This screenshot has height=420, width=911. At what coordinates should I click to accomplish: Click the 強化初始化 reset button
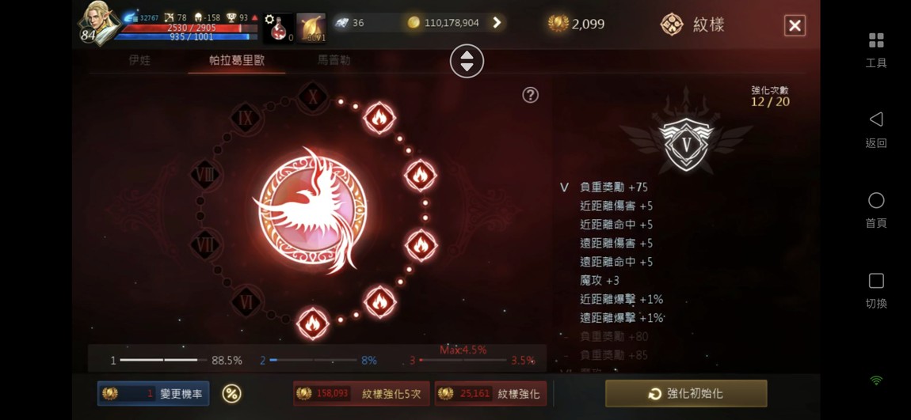(686, 393)
